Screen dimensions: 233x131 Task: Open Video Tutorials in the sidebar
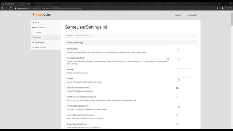coord(46,47)
